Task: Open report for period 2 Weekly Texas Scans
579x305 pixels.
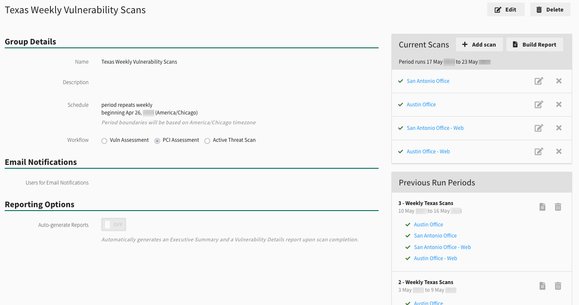Action: tap(542, 286)
